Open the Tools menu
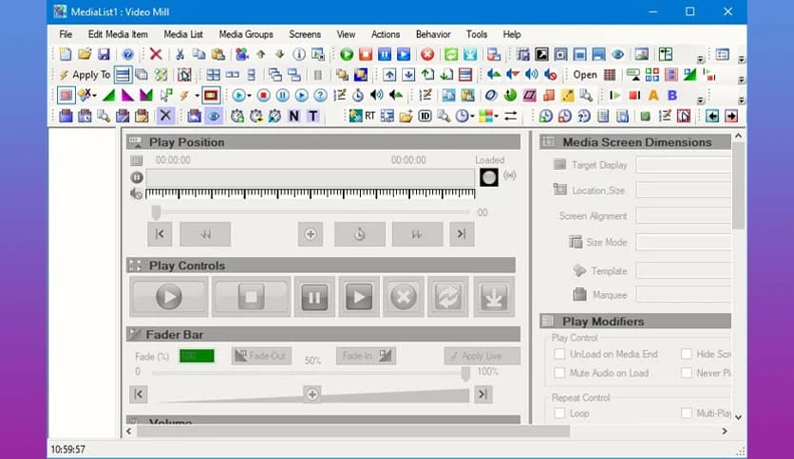 477,34
